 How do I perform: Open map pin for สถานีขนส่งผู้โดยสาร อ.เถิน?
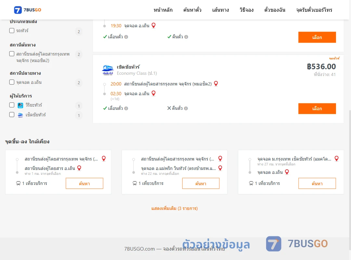79,168
